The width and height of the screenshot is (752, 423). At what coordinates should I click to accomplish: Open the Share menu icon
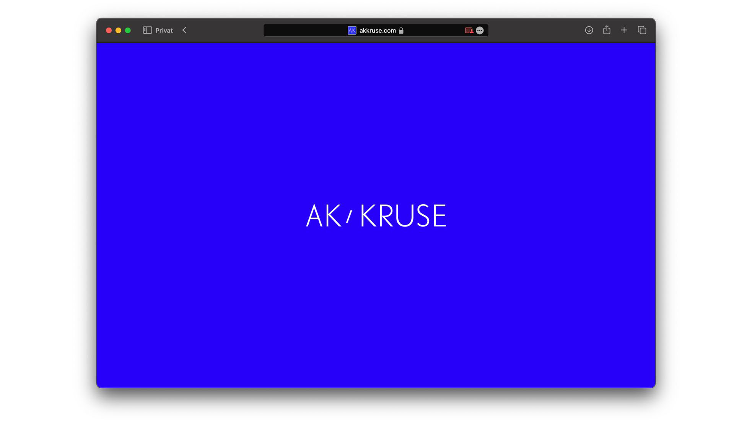pyautogui.click(x=607, y=30)
